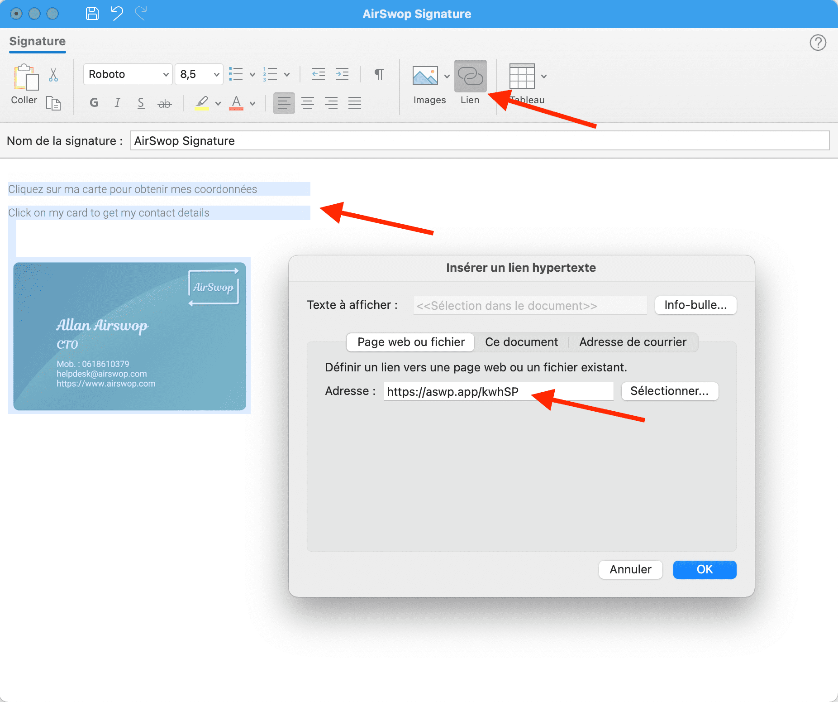
Task: Insert a bulleted list
Action: point(236,74)
